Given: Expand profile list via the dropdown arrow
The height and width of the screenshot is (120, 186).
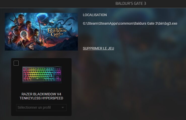Looking at the screenshot, I should (x=63, y=108).
